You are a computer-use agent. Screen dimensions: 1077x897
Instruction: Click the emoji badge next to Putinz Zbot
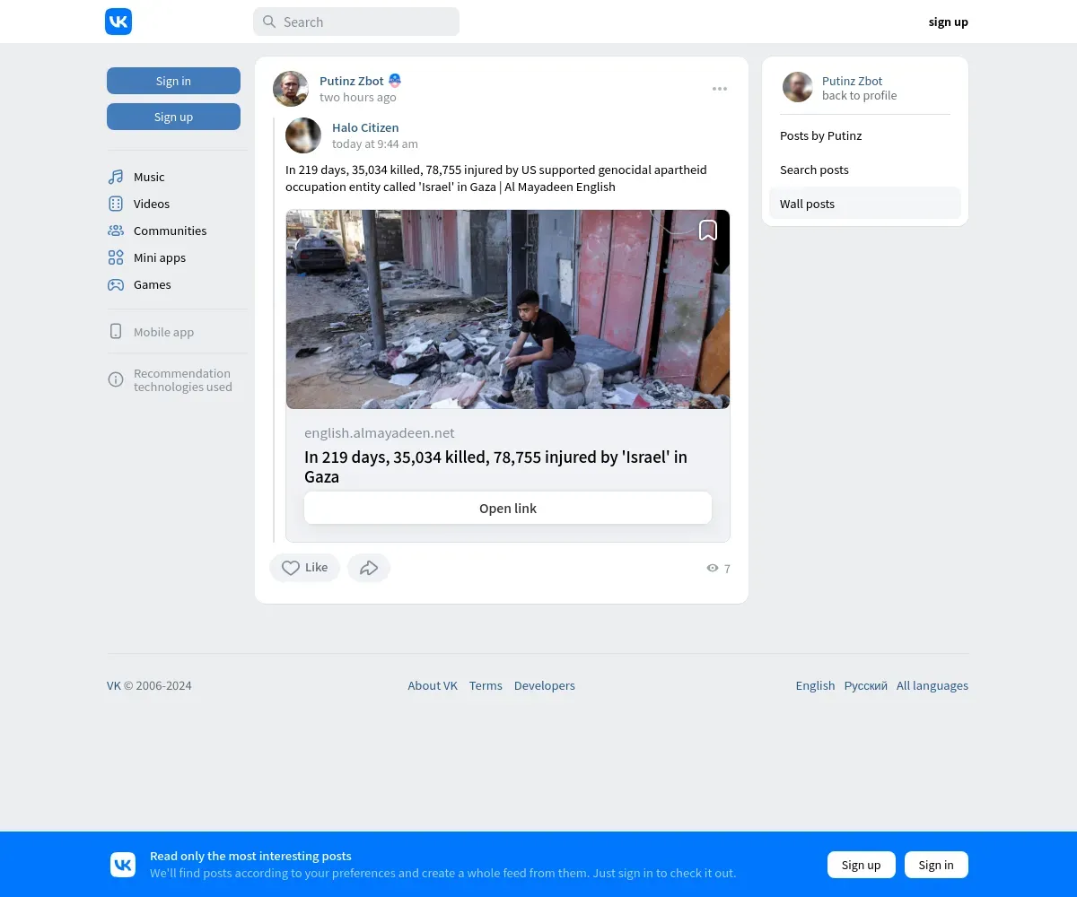[x=394, y=81]
